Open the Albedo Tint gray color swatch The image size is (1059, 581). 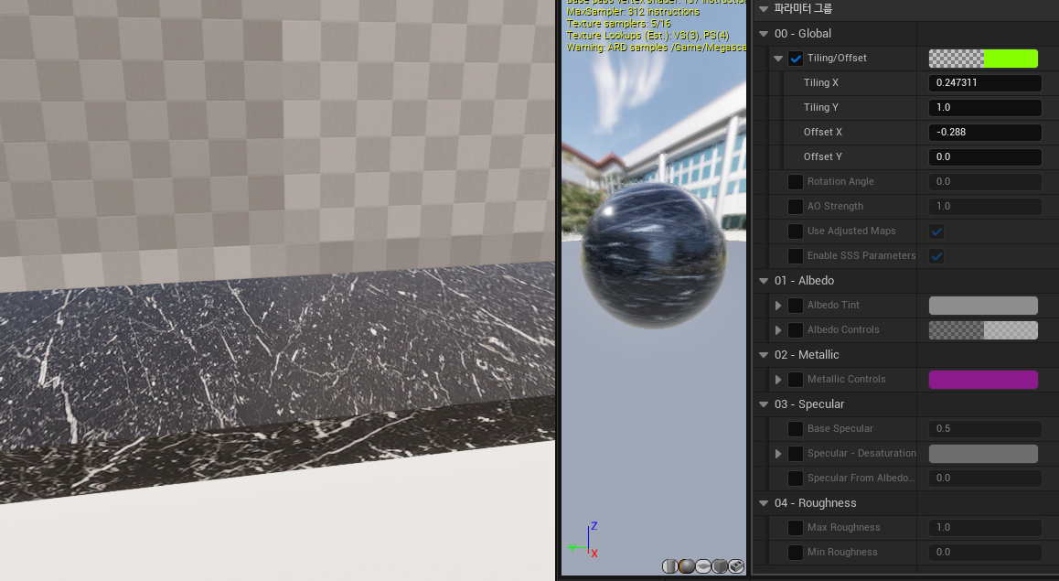point(983,306)
